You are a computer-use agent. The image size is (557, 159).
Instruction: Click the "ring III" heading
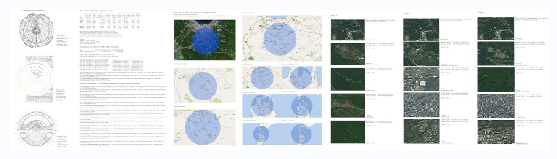(482, 13)
